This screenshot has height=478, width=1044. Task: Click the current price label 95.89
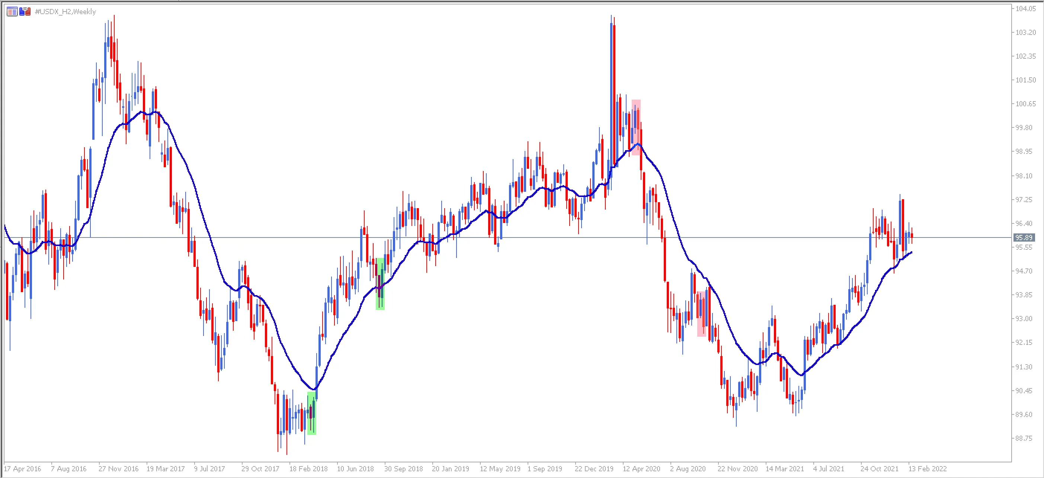(x=1024, y=238)
